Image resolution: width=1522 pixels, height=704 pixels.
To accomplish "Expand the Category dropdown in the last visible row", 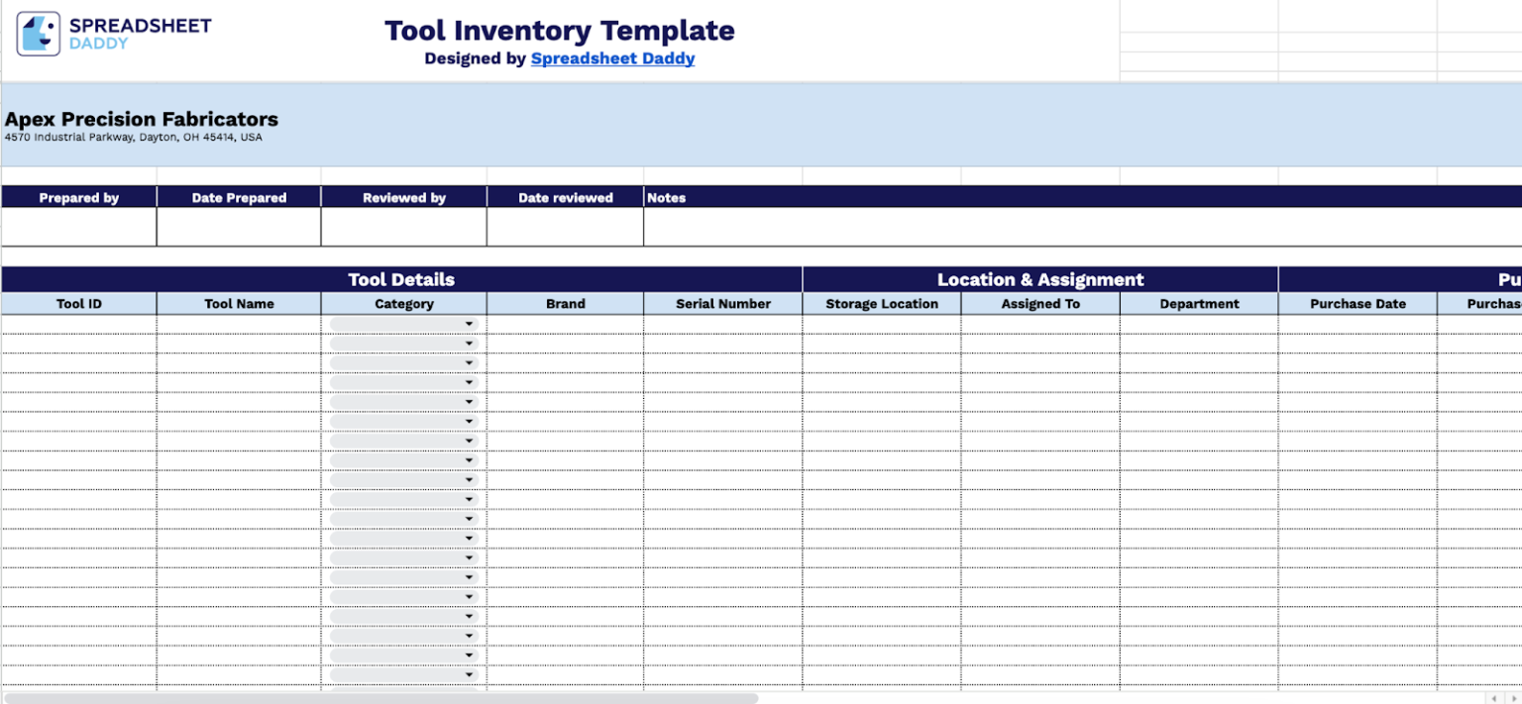I will click(x=469, y=674).
